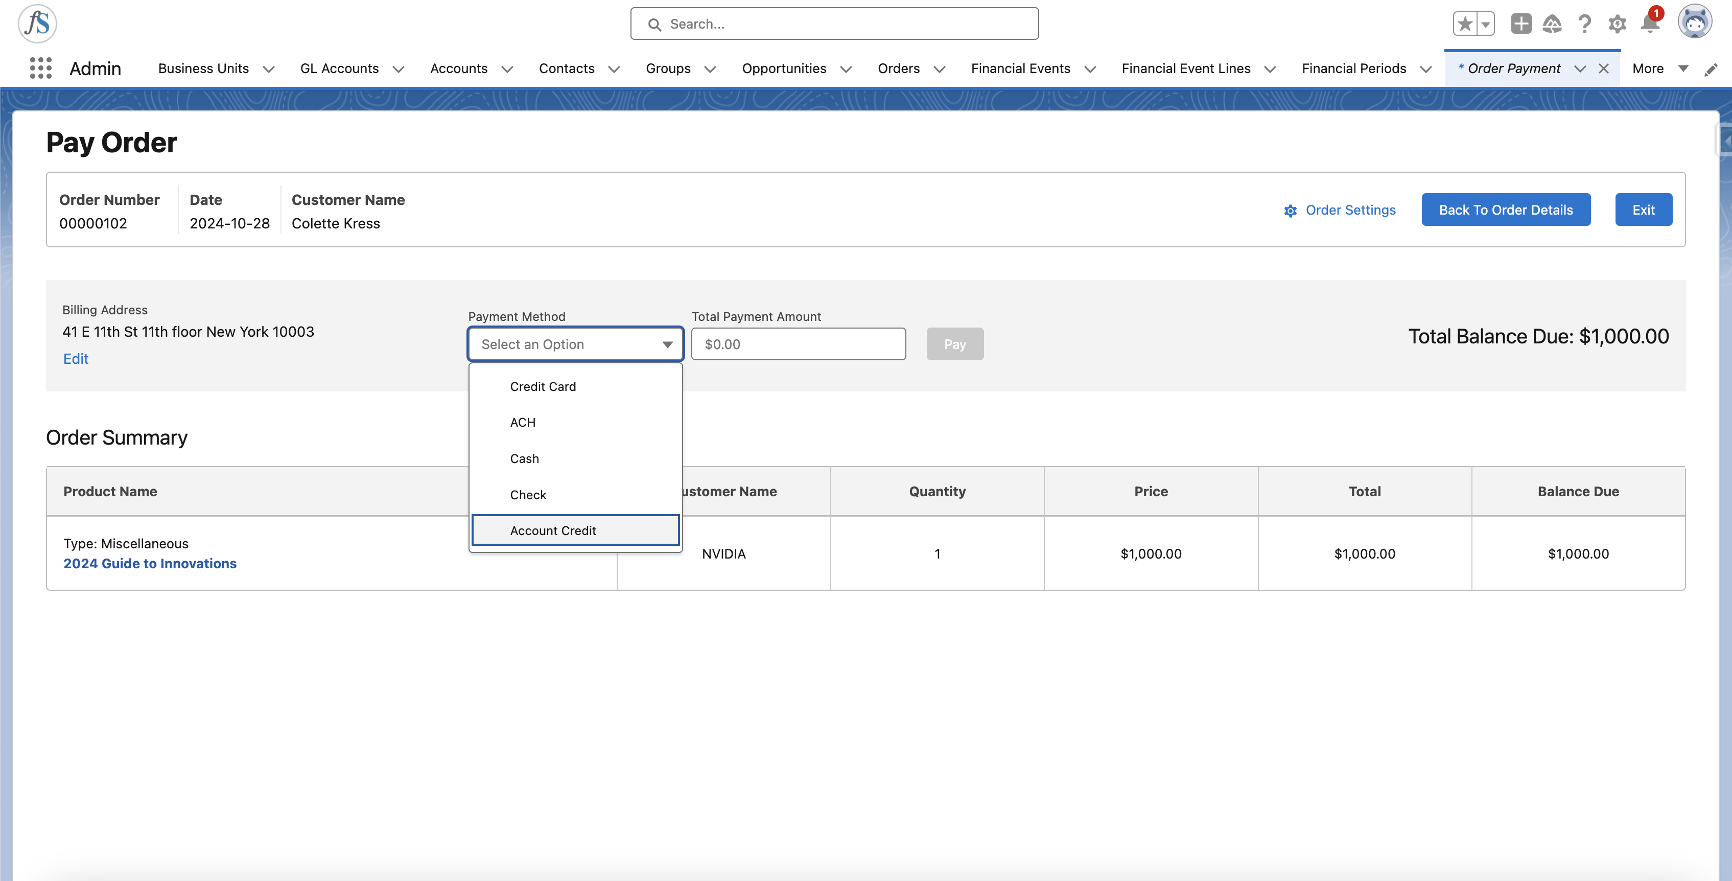The image size is (1732, 881).
Task: Open the App Launcher grid icon
Action: pos(41,68)
